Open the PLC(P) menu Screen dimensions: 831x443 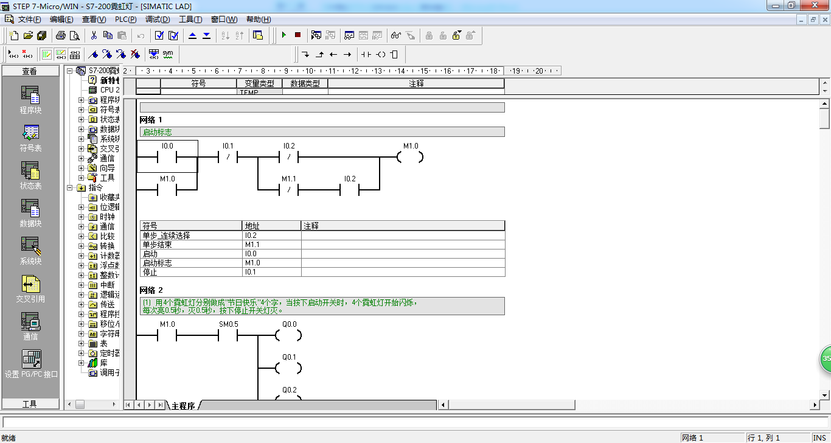coord(126,19)
